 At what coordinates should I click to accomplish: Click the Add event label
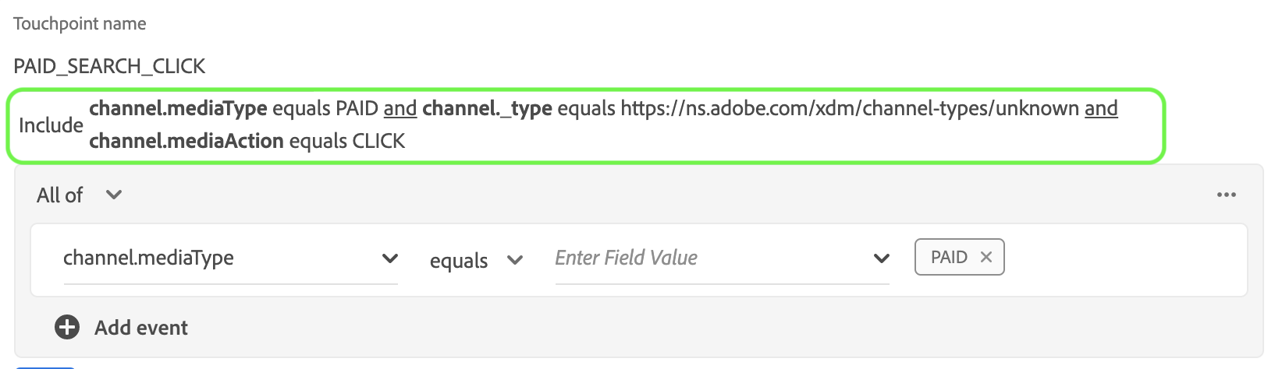coord(141,328)
